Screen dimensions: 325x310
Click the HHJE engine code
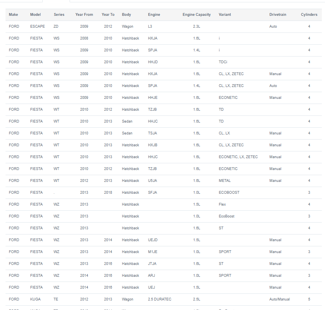pyautogui.click(x=153, y=98)
